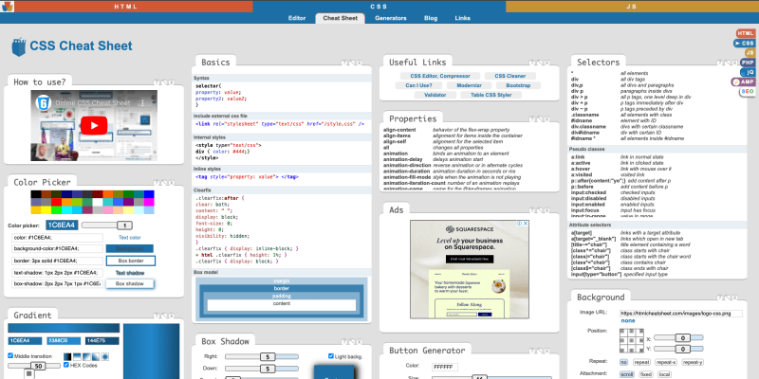Open the JS side badge
The width and height of the screenshot is (759, 379).
tap(750, 53)
